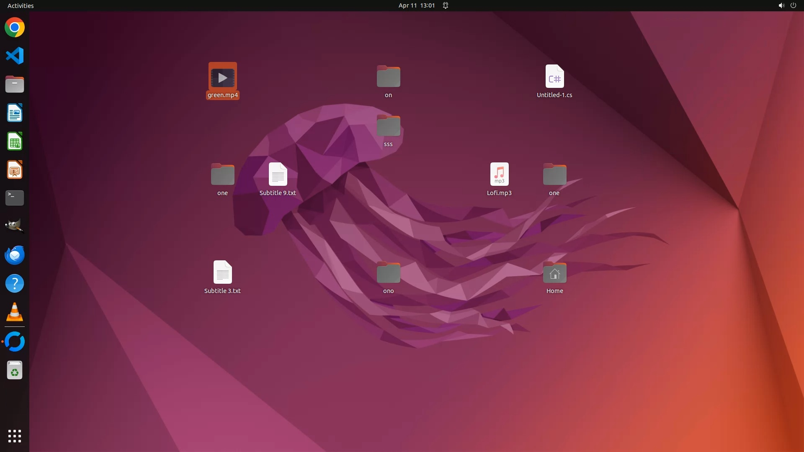The image size is (804, 452).
Task: Open Google Chrome from the dock
Action: pos(15,28)
